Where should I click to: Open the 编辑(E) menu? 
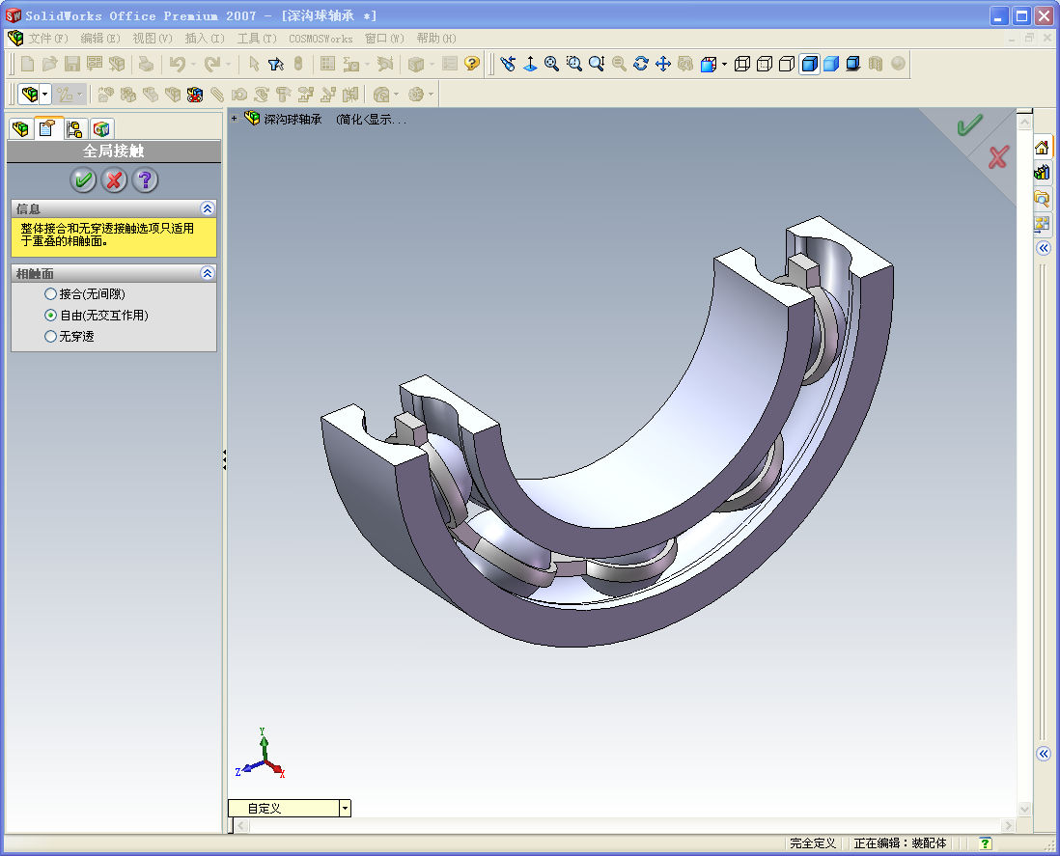click(100, 39)
